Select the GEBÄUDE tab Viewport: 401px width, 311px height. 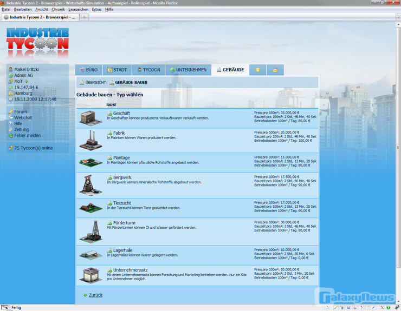point(230,70)
